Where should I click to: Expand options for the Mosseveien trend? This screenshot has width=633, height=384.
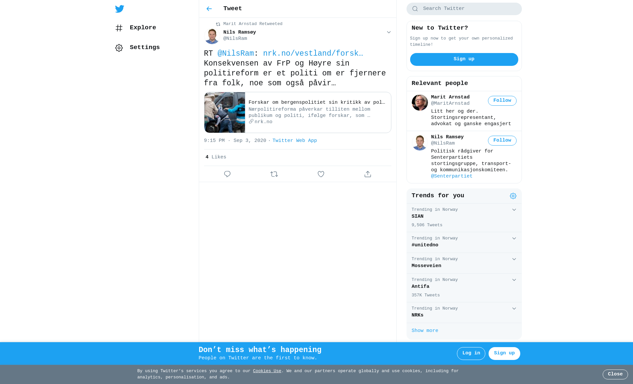point(514,259)
